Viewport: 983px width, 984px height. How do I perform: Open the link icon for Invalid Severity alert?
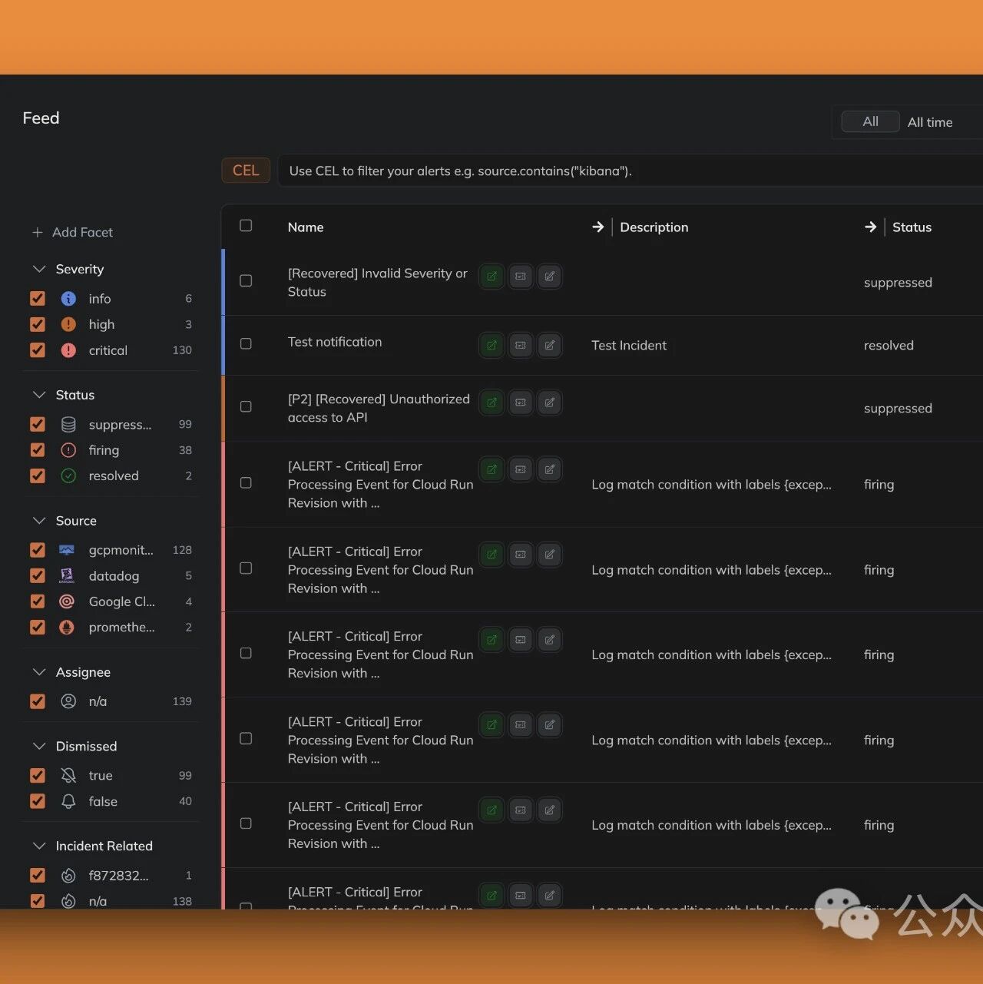pyautogui.click(x=491, y=277)
